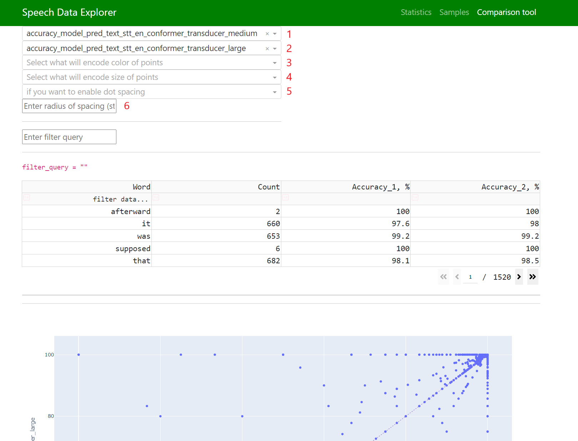Click the radius of spacing input
578x441 pixels.
pos(69,106)
